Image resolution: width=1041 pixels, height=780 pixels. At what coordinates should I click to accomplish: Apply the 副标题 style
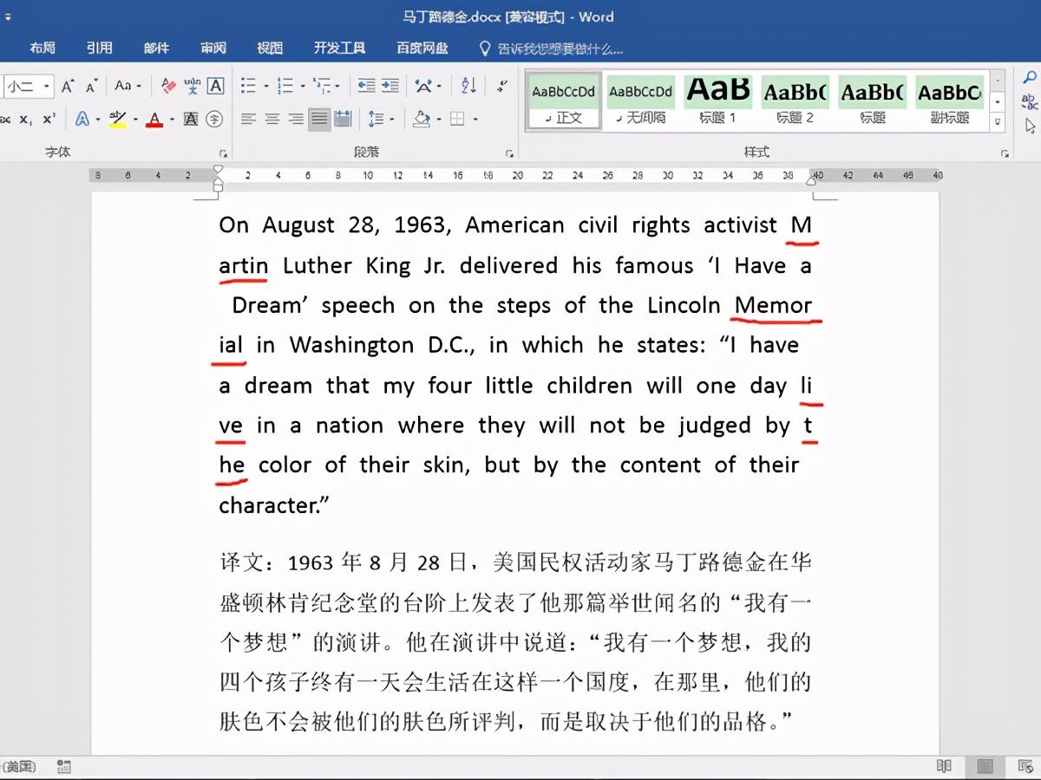[x=950, y=101]
